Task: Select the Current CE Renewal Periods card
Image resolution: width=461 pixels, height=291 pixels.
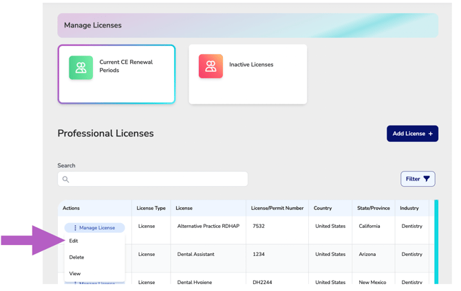Action: point(116,74)
